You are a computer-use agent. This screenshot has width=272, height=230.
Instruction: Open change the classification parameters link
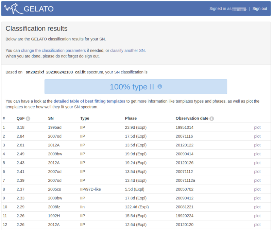(53, 50)
